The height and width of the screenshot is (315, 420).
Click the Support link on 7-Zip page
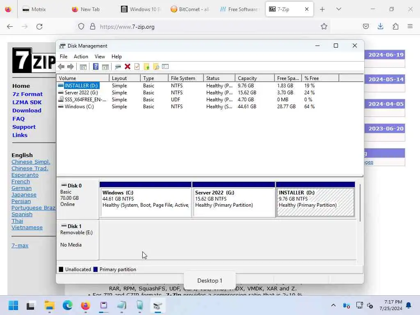pyautogui.click(x=24, y=127)
